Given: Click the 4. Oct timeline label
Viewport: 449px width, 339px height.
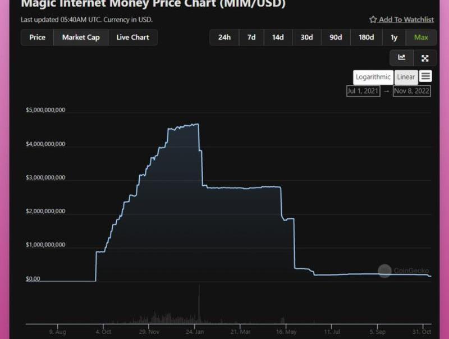Looking at the screenshot, I should (103, 332).
